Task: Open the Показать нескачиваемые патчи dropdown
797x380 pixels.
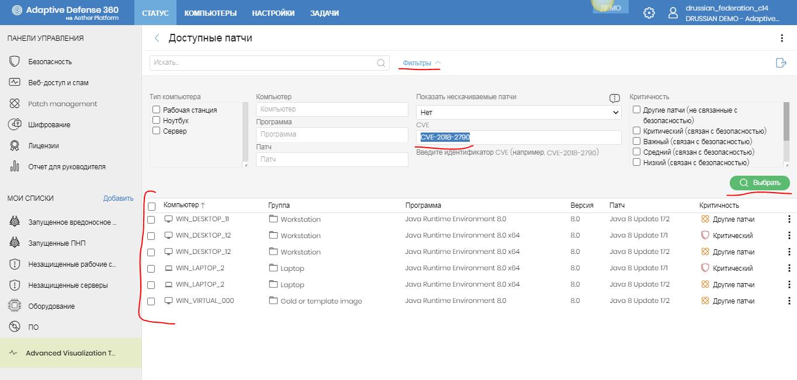Action: [x=519, y=112]
